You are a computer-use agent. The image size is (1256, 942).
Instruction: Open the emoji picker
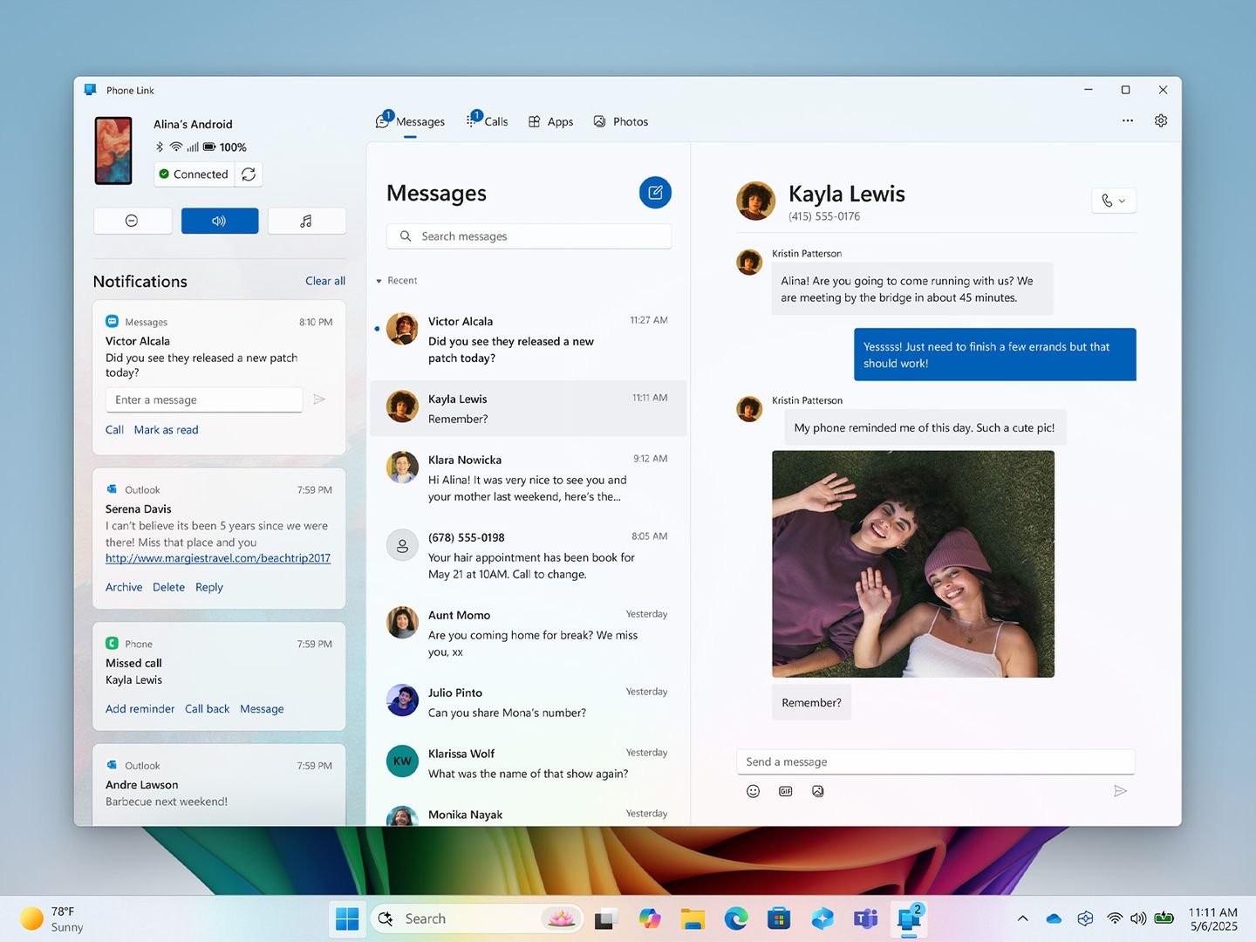coord(754,791)
